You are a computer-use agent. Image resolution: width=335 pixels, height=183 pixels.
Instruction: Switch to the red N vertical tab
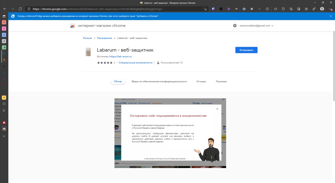tap(4, 123)
